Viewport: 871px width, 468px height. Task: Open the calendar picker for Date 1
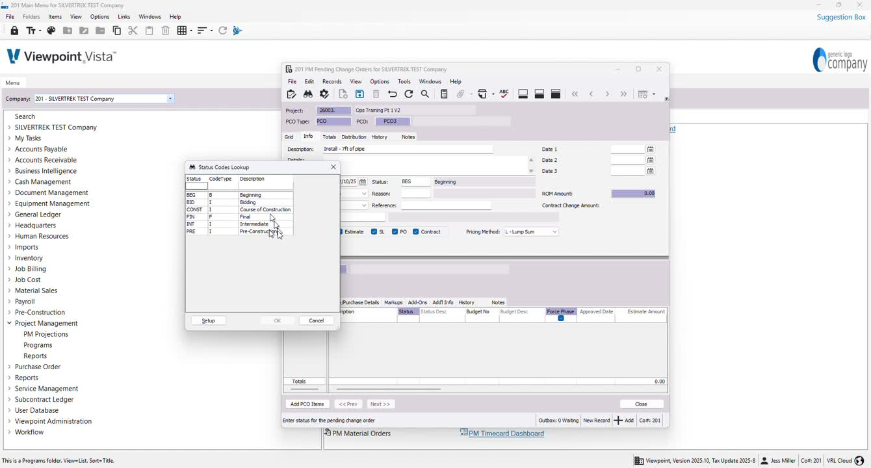click(x=650, y=149)
